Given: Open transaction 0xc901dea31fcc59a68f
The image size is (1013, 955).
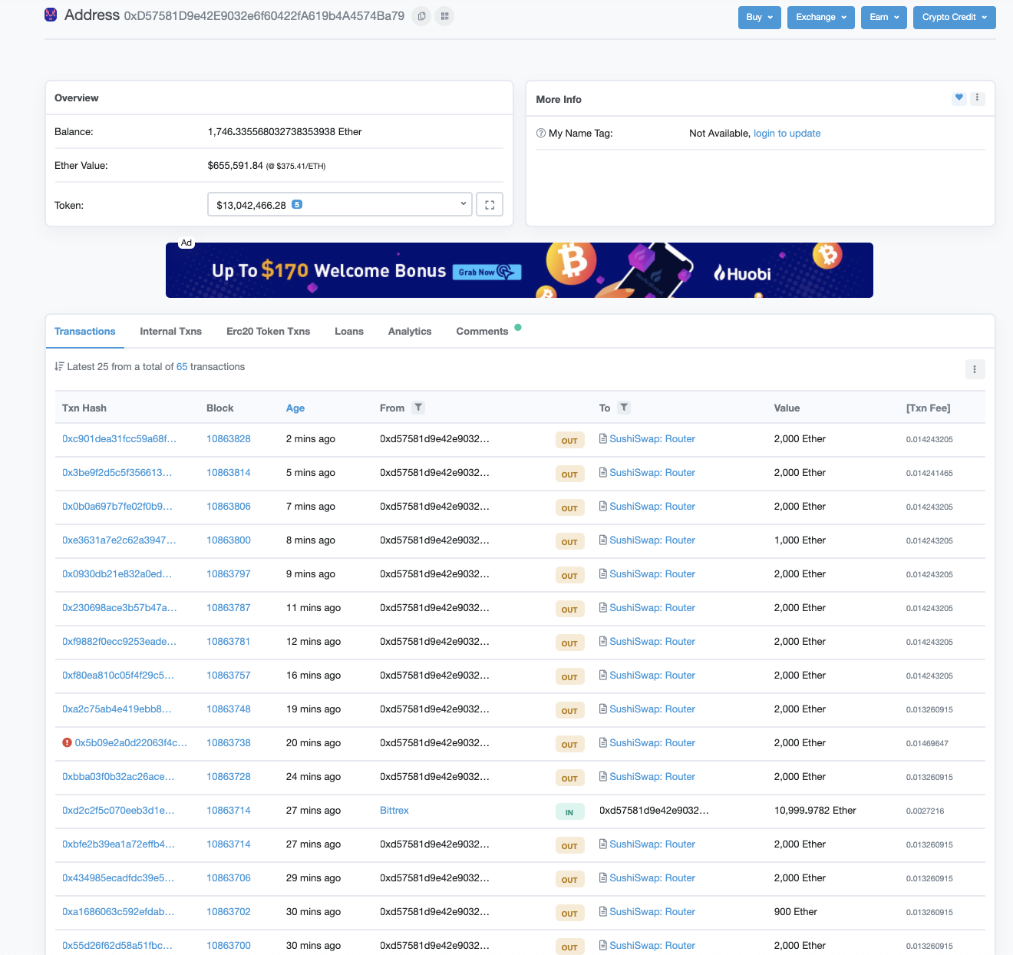Looking at the screenshot, I should (119, 439).
